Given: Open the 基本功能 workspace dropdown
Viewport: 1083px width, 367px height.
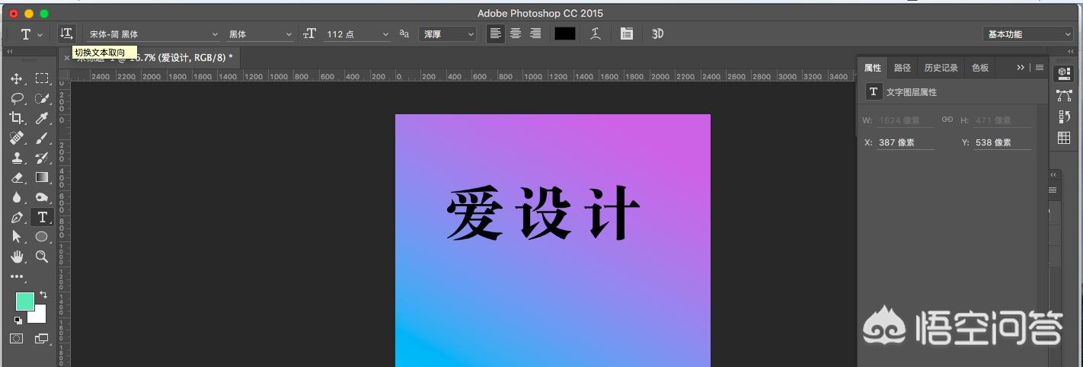Looking at the screenshot, I should click(1027, 34).
